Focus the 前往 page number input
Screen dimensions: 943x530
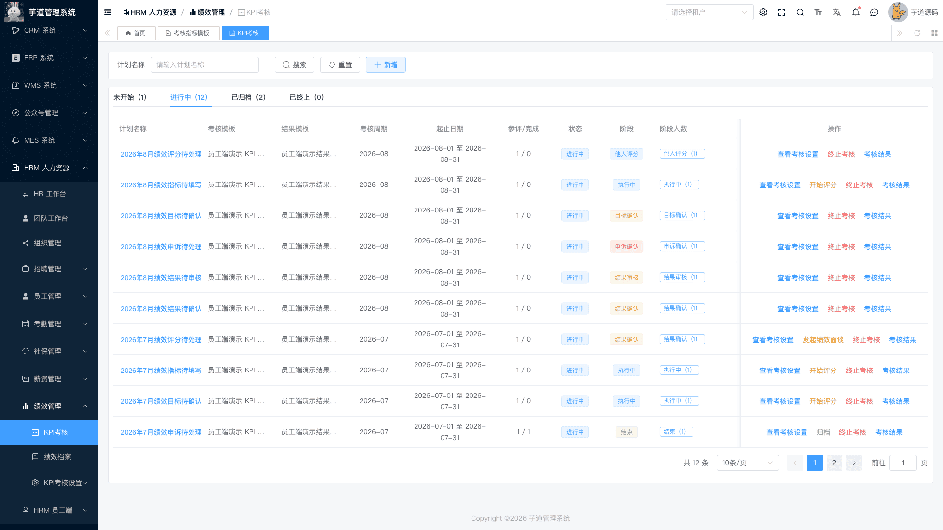point(903,463)
